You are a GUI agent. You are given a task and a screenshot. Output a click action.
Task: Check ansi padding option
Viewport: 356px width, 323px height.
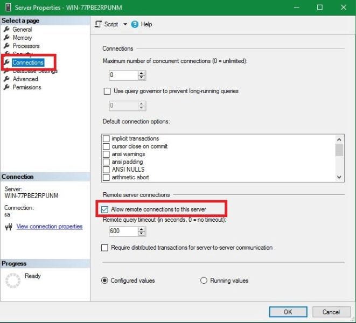pos(106,162)
